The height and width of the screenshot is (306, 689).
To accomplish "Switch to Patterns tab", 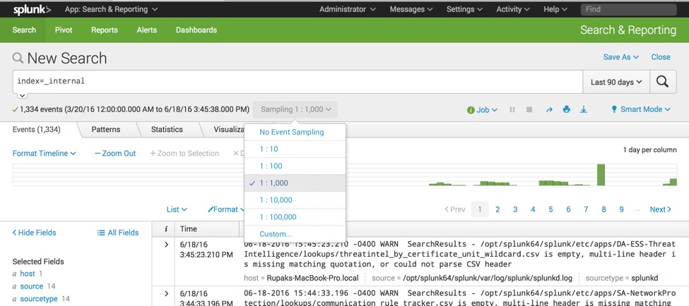I will pyautogui.click(x=106, y=129).
